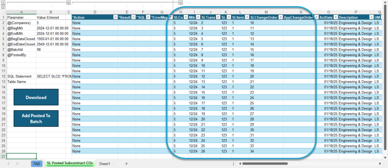Open the *Action column filter dropdown

[x=115, y=17]
